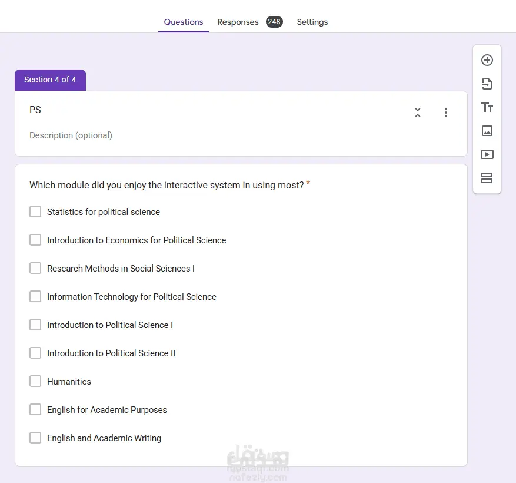
Task: Open the Settings tab
Action: coord(312,22)
